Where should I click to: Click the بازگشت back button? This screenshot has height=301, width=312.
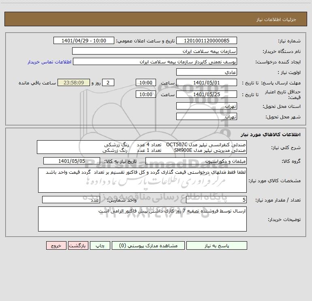coord(78,246)
